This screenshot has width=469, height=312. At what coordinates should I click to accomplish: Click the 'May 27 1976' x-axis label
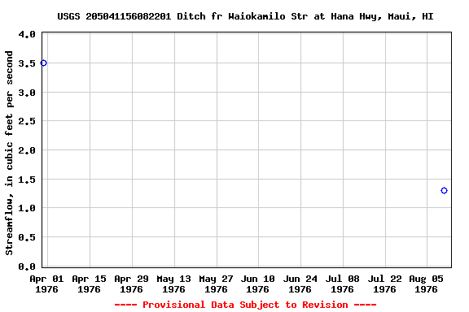click(x=216, y=284)
